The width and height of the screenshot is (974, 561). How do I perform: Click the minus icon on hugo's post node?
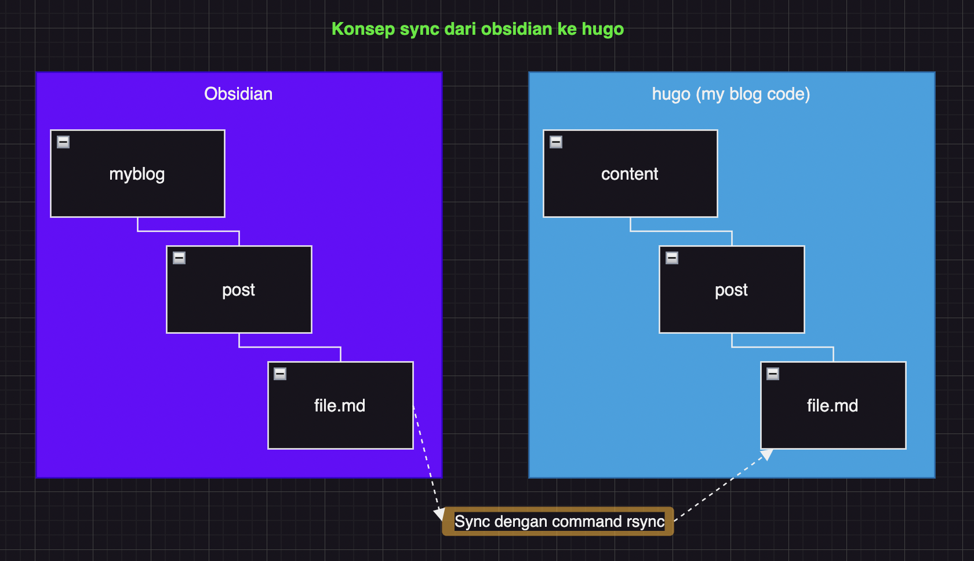(x=672, y=258)
